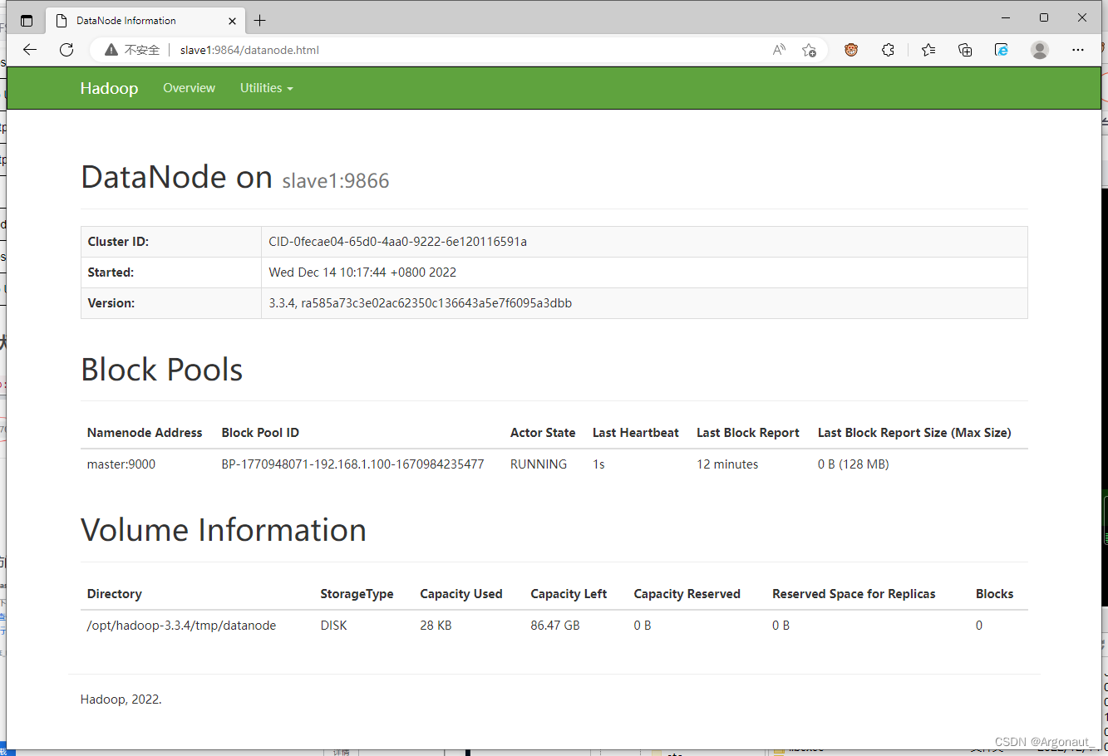Viewport: 1108px width, 756px height.
Task: Open the Extensions puzzle icon
Action: tap(888, 50)
